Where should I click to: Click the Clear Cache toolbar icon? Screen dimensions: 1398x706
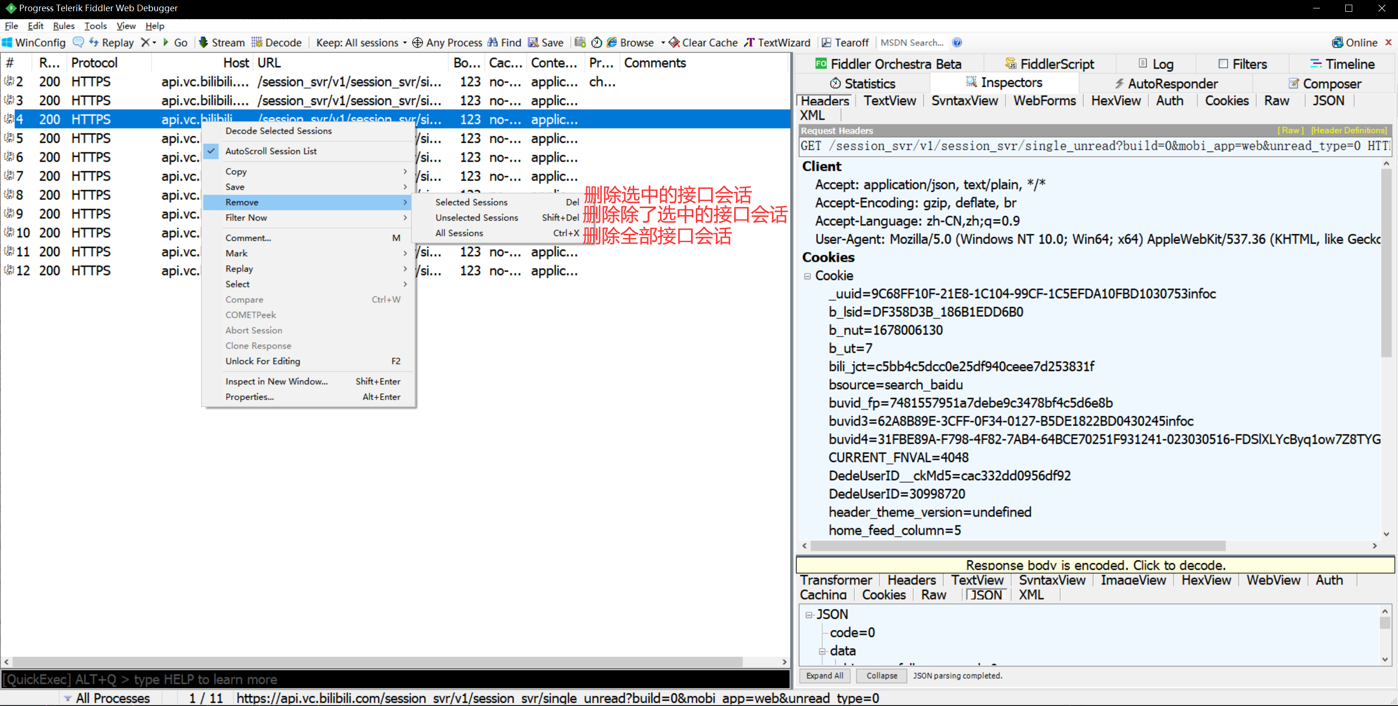click(675, 42)
